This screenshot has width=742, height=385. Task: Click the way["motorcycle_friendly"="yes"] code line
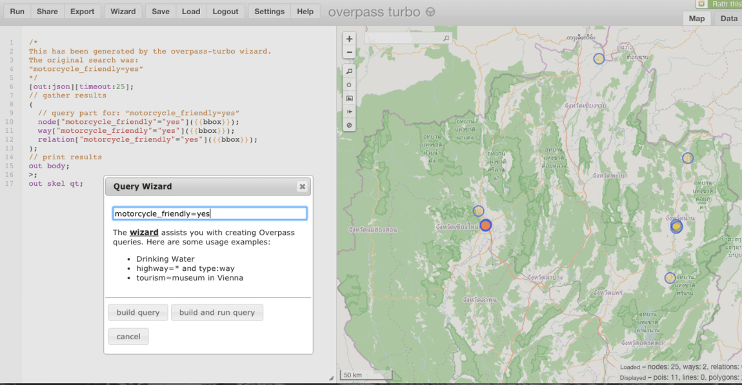[136, 130]
